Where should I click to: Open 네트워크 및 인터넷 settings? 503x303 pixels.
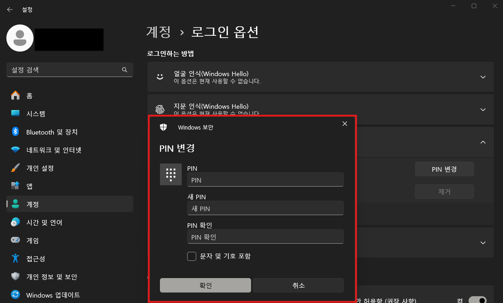70,150
